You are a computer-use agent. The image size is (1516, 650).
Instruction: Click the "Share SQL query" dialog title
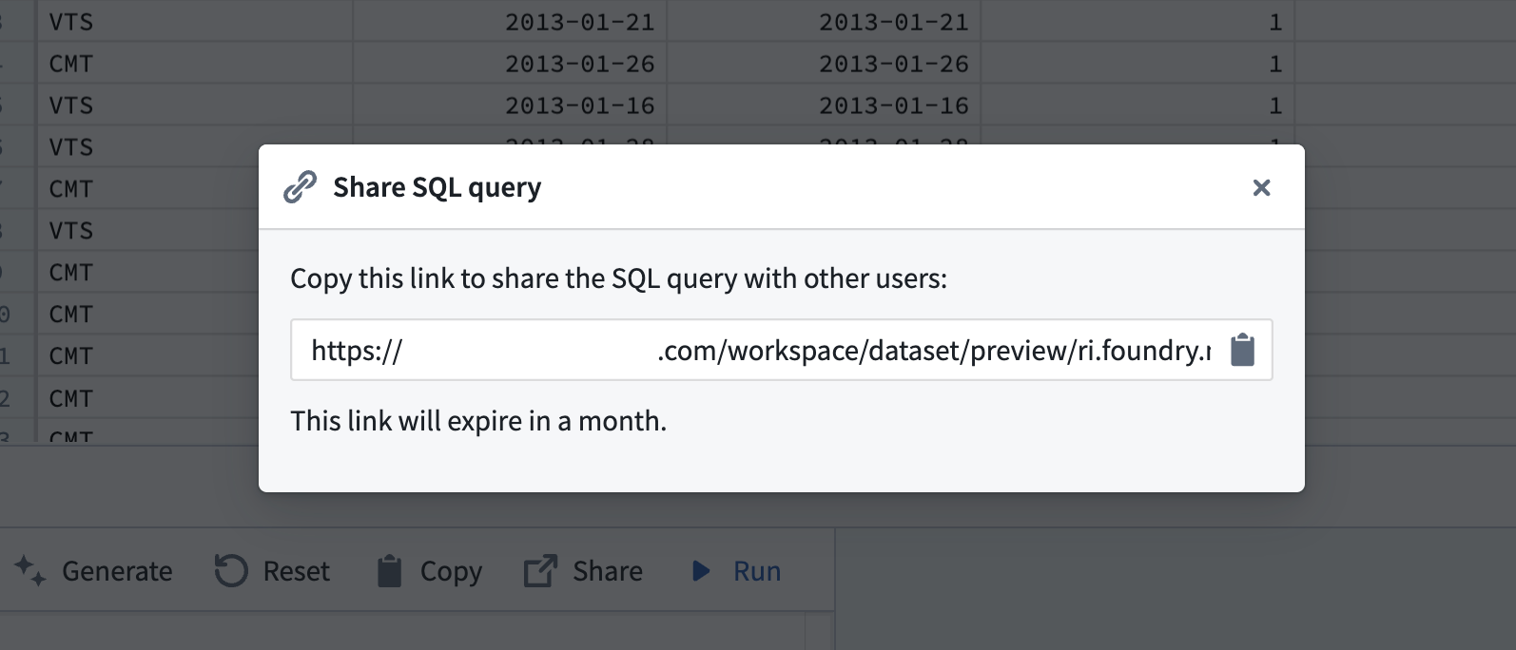pyautogui.click(x=437, y=187)
